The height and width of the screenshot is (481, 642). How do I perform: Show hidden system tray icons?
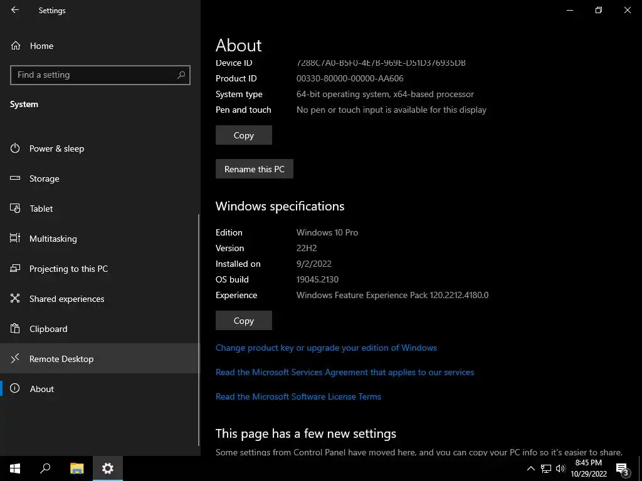[x=530, y=468]
